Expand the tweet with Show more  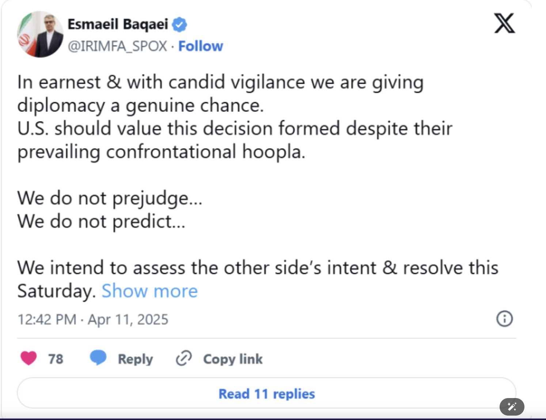click(x=149, y=291)
